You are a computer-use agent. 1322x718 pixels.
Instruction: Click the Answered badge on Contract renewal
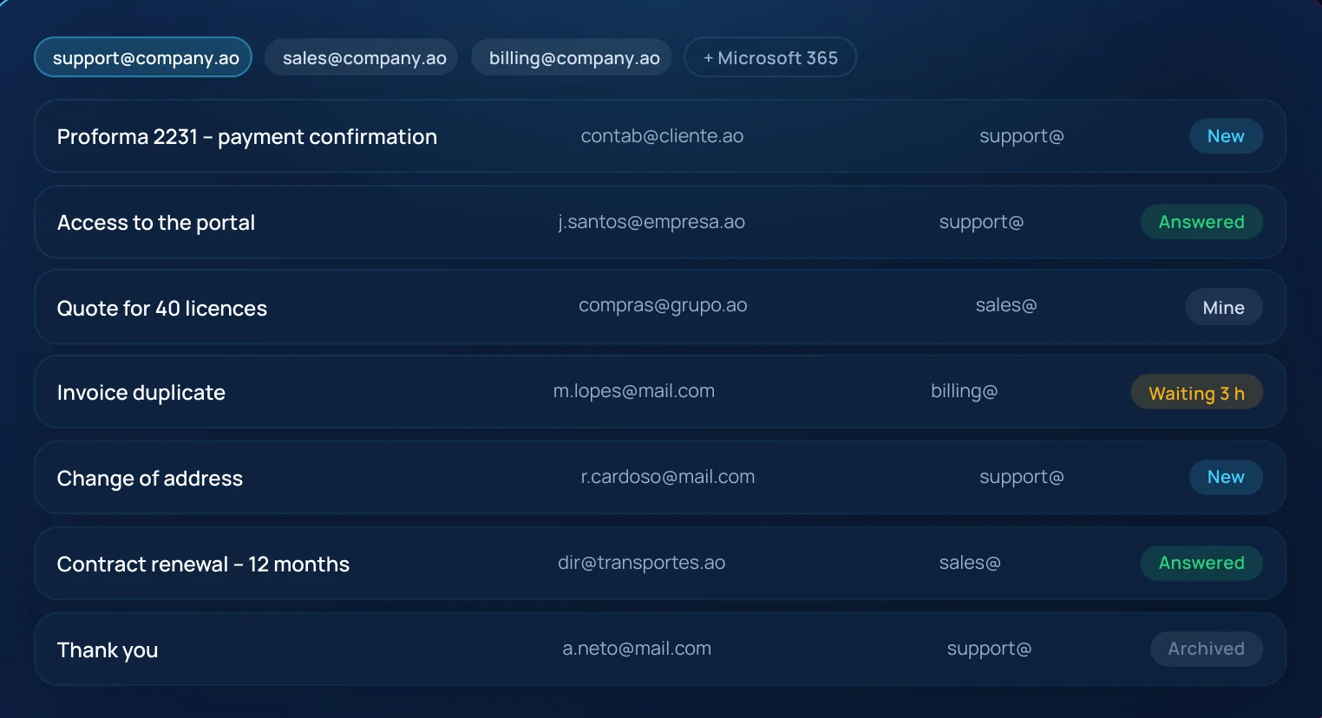(1201, 563)
